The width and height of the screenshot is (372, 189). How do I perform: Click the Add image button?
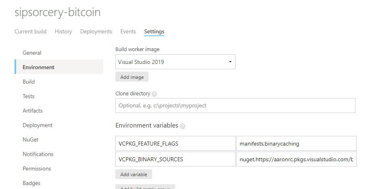(132, 77)
